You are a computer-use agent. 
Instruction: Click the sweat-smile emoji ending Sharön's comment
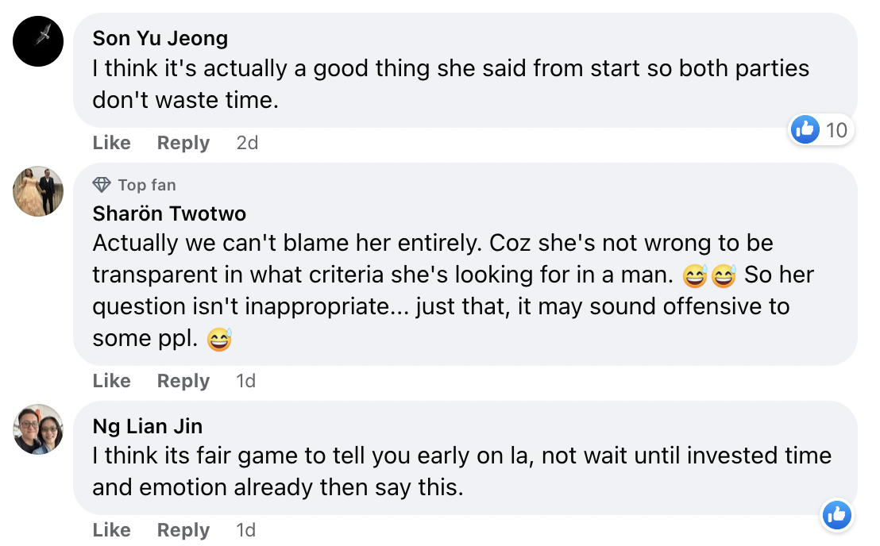(218, 340)
